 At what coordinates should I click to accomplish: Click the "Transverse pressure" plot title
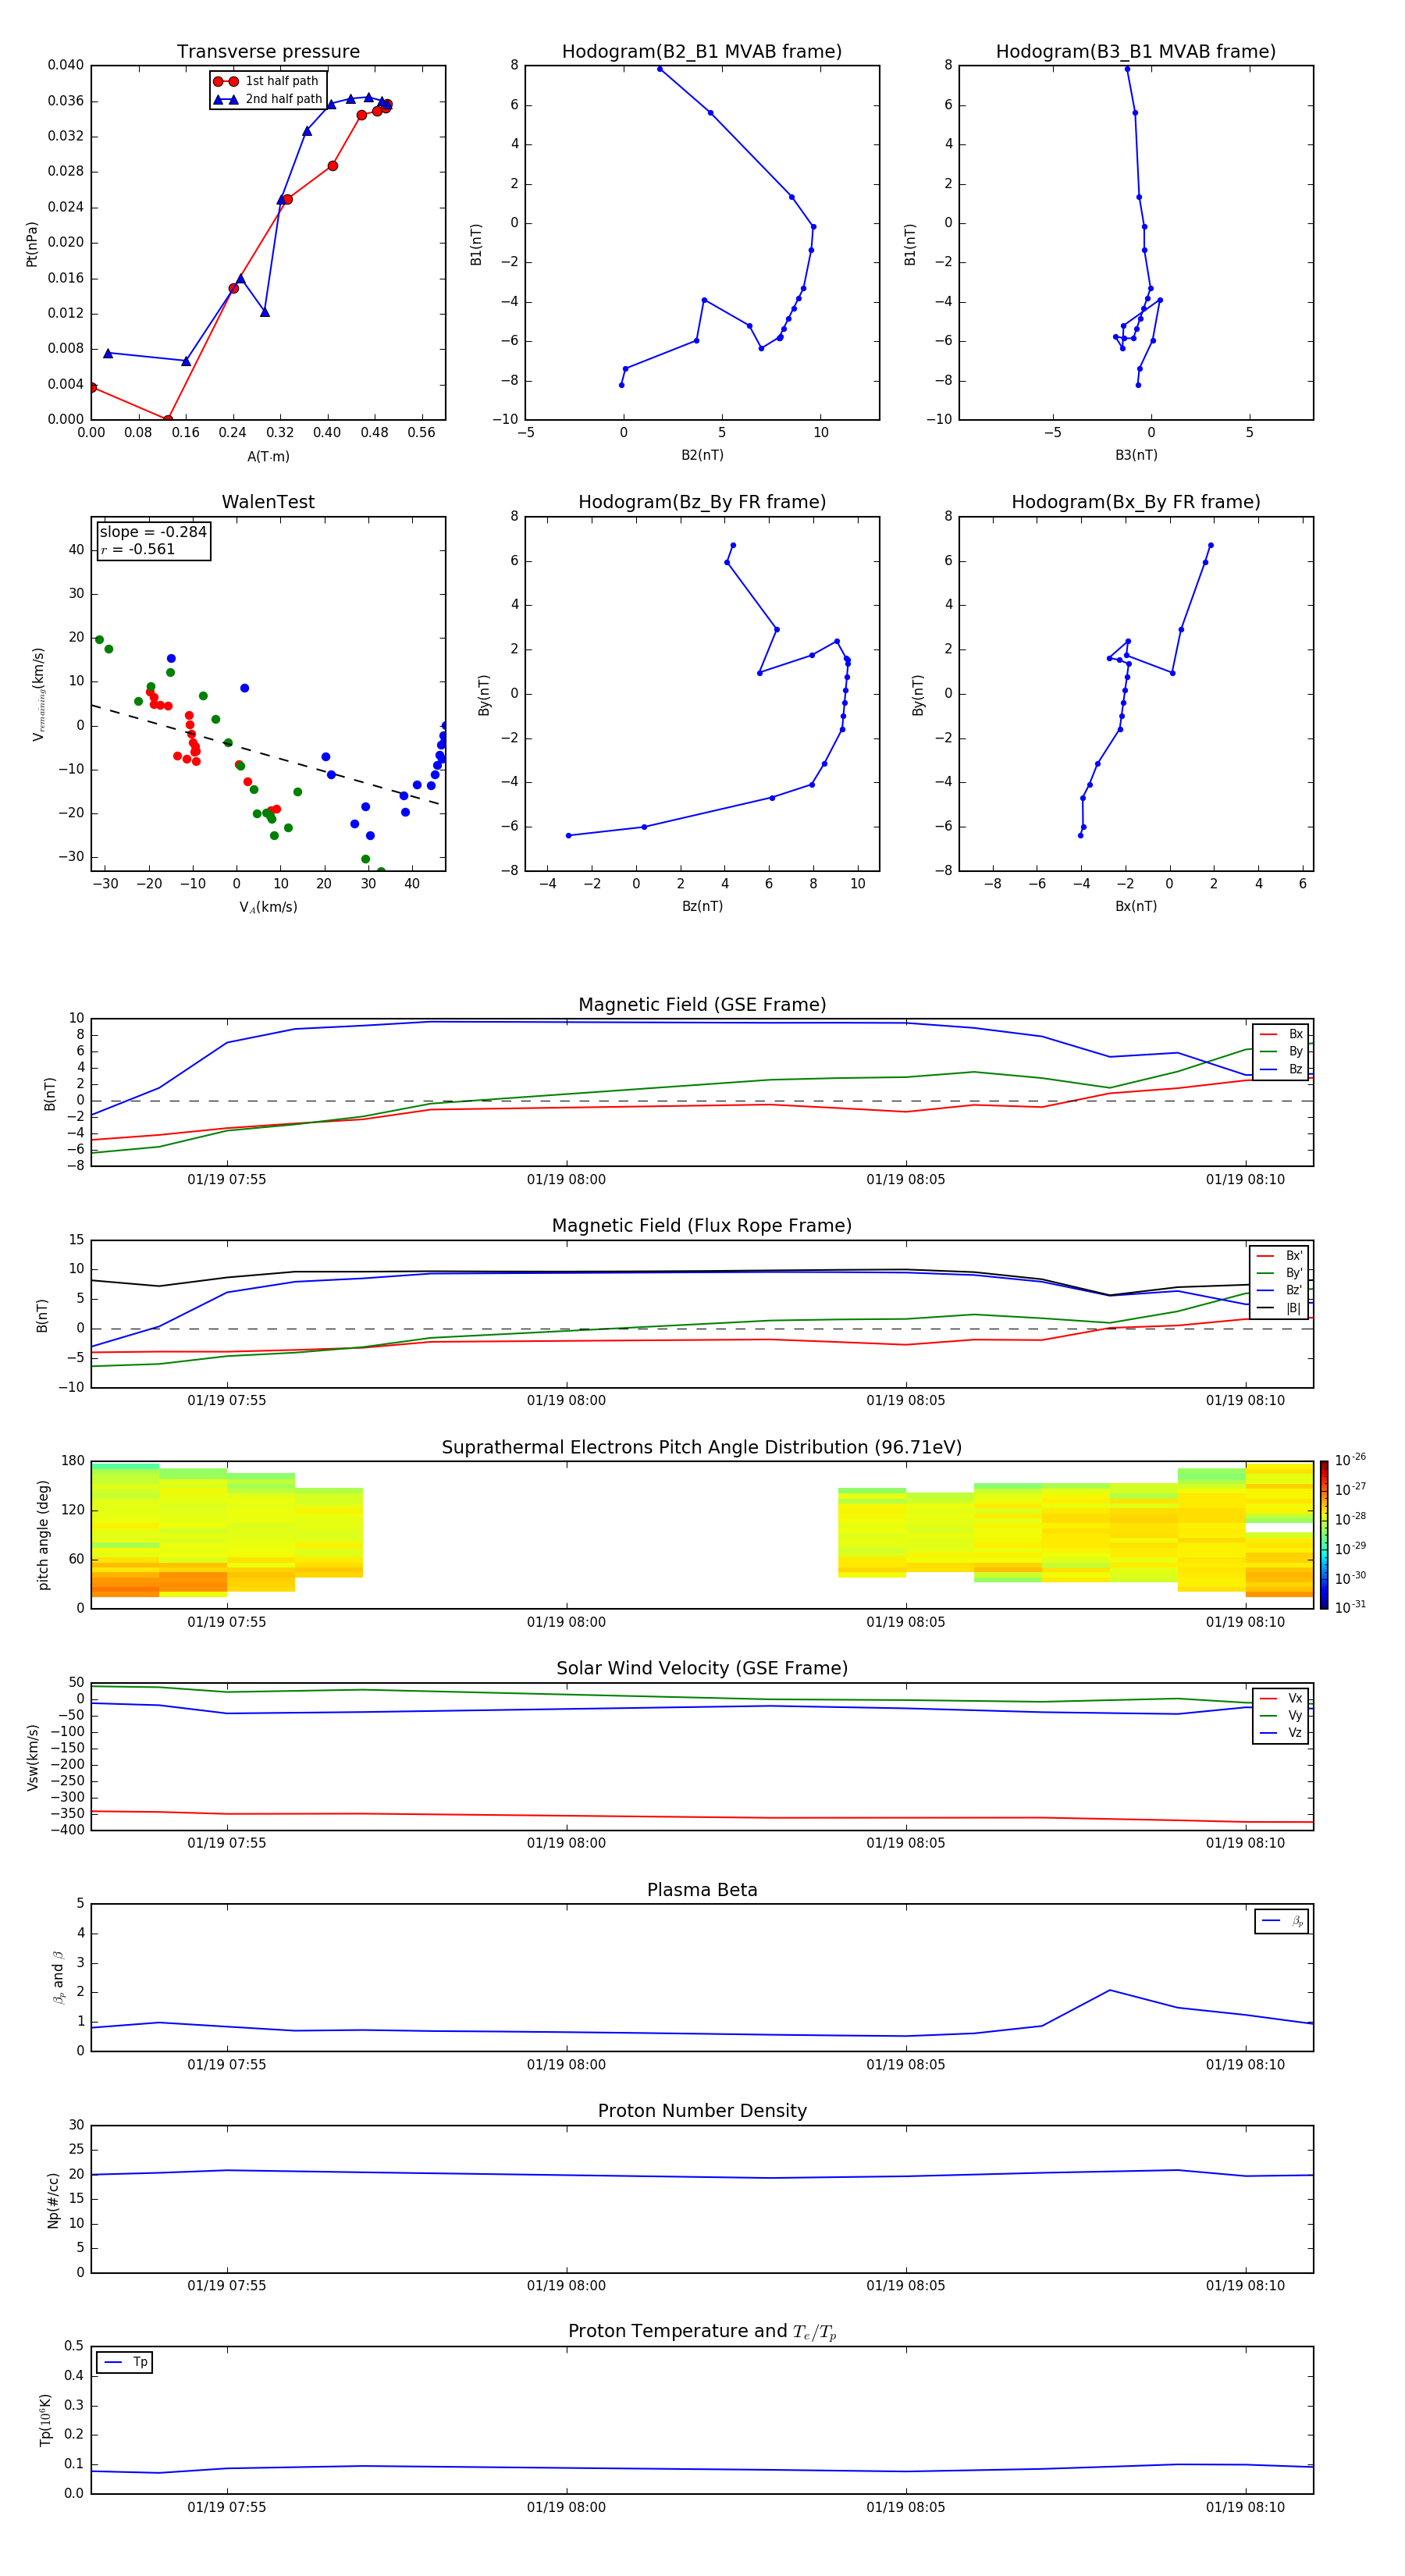coord(268,52)
